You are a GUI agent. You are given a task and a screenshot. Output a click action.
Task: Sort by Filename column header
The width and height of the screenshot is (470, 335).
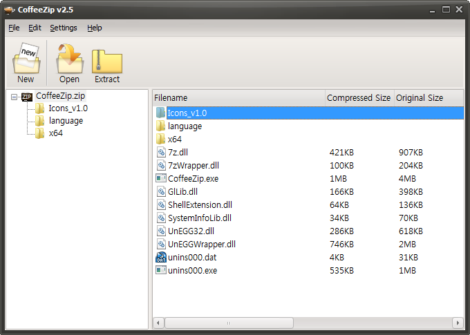point(239,98)
